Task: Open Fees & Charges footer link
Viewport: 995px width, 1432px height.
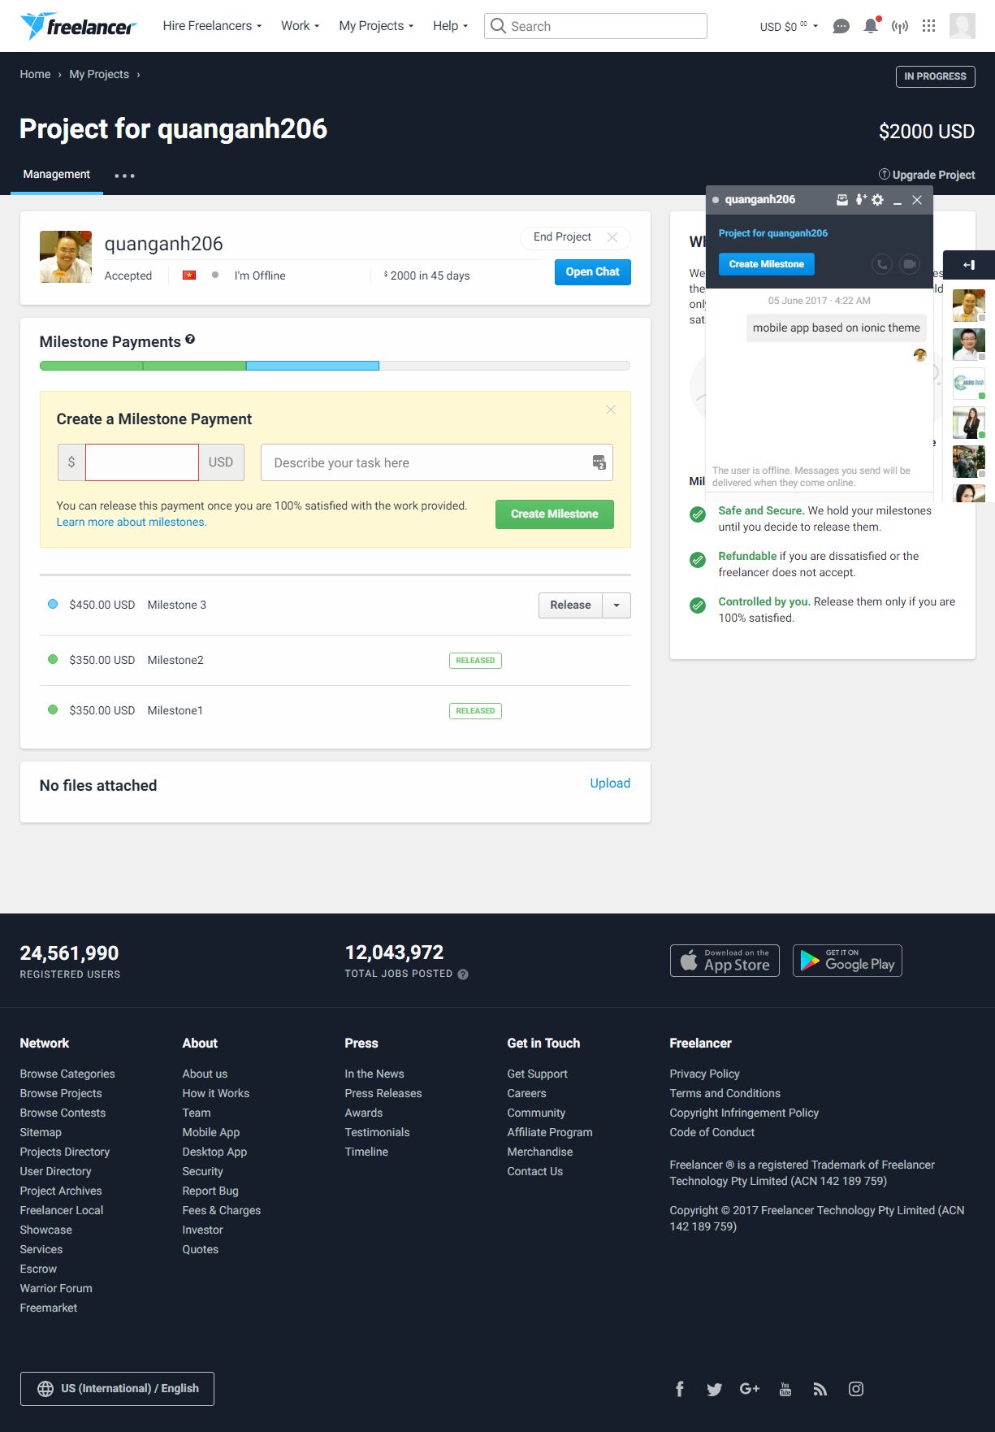Action: [222, 1210]
